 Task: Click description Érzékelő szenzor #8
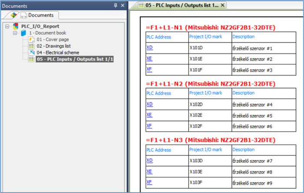(252, 172)
